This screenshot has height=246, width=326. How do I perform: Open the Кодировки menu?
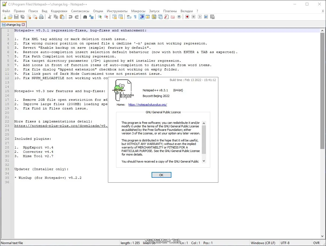click(59, 11)
